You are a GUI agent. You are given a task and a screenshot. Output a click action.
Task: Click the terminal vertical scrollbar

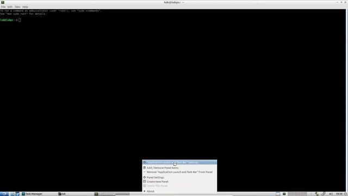tap(347, 100)
